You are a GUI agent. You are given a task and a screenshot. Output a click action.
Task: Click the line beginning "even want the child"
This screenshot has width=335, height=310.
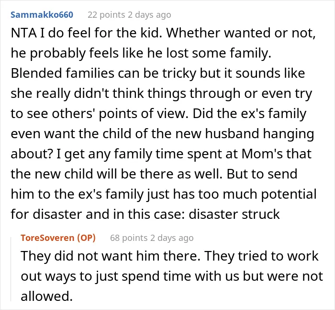point(162,134)
